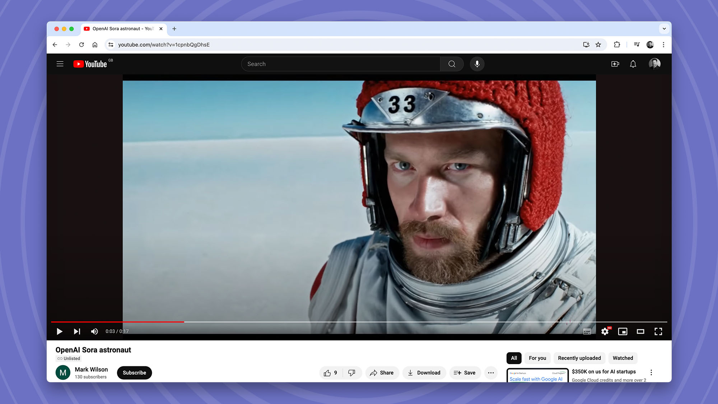Enter full screen mode

(658, 331)
